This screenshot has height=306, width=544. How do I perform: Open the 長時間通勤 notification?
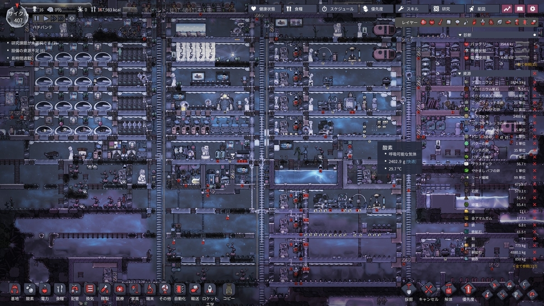[x=20, y=58]
